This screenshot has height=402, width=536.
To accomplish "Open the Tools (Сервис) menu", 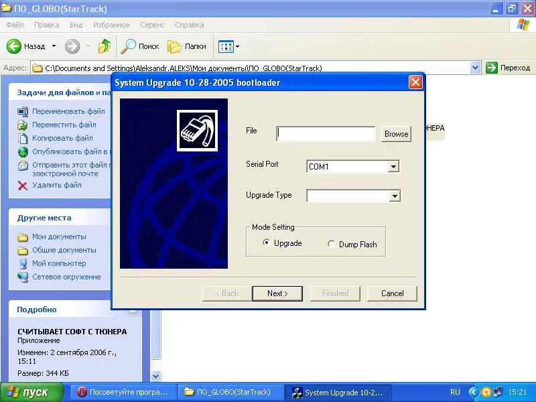I will [x=152, y=25].
